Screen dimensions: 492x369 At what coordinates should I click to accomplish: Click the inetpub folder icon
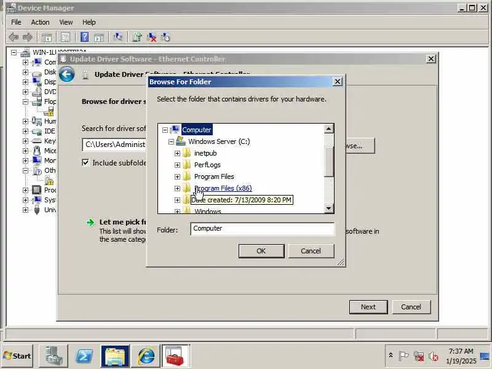(x=187, y=153)
